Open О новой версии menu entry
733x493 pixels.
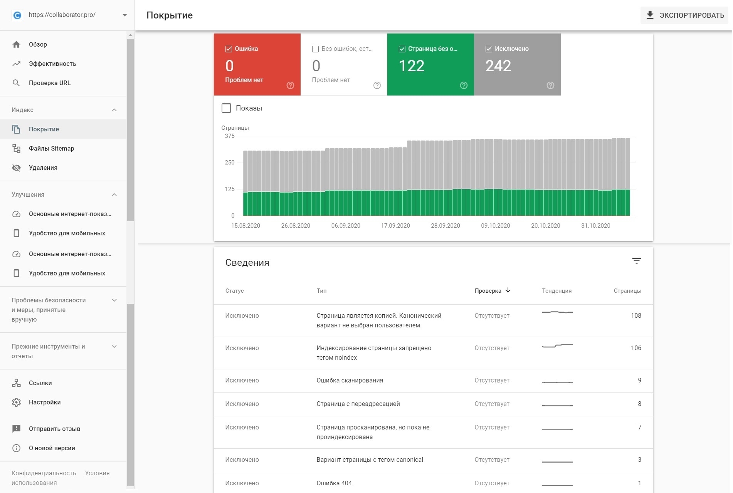[x=17, y=448]
